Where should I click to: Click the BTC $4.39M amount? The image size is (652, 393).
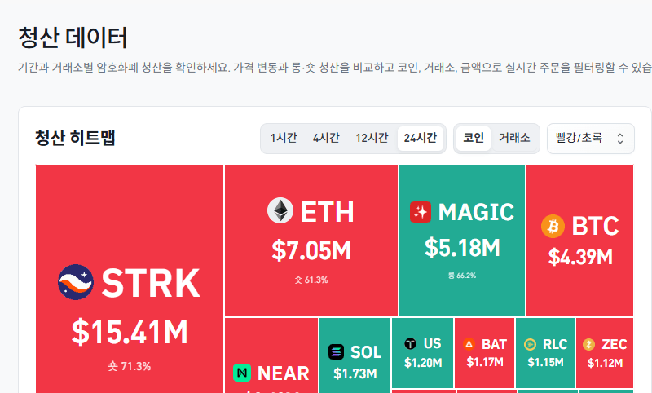[580, 257]
